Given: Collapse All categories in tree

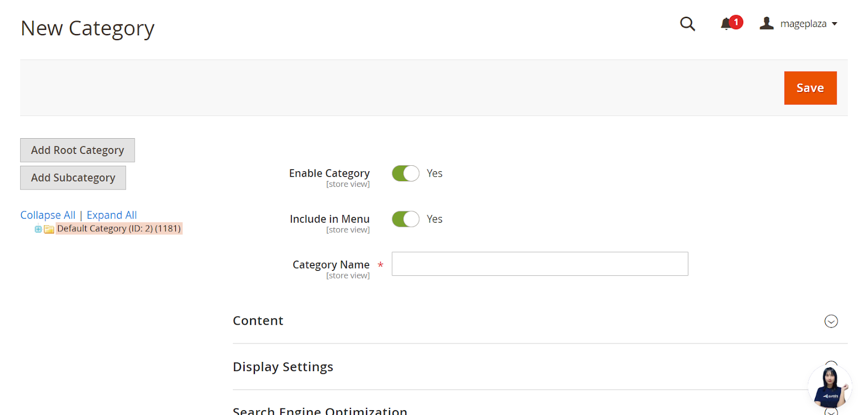Looking at the screenshot, I should click(x=48, y=215).
